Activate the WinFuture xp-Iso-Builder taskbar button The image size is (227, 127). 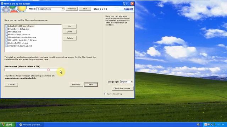pos(31,125)
